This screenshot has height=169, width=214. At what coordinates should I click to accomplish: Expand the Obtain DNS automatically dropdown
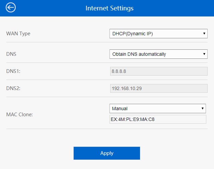click(158, 54)
